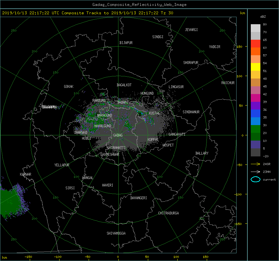
Task: Click the HOSPET place name
Action: click(x=168, y=145)
